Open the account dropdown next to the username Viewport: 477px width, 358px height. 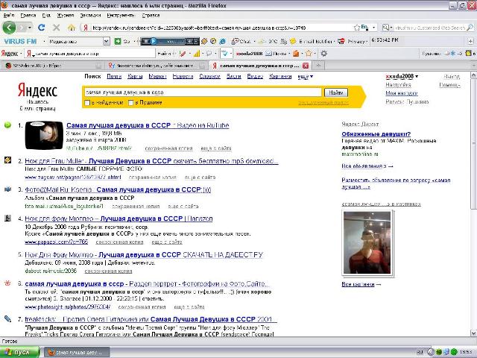click(417, 76)
